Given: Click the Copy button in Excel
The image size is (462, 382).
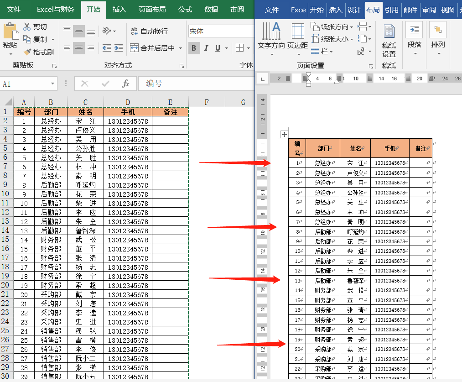Looking at the screenshot, I should [27, 39].
